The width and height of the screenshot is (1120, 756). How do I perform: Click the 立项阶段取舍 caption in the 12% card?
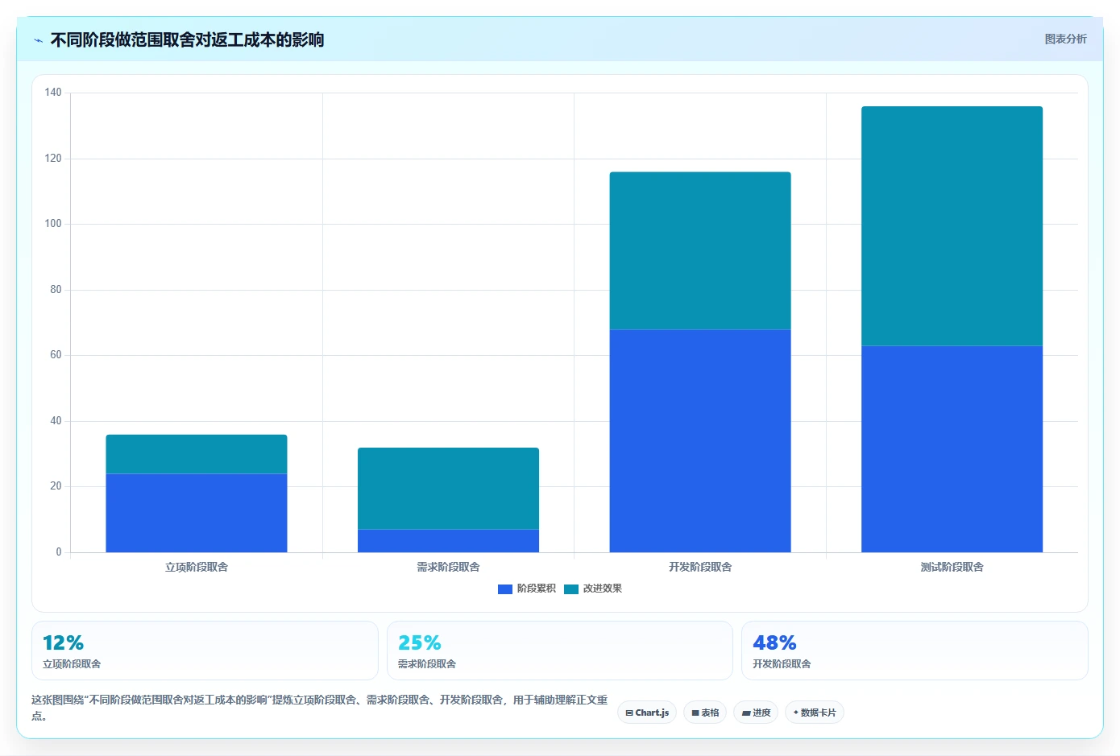72,664
